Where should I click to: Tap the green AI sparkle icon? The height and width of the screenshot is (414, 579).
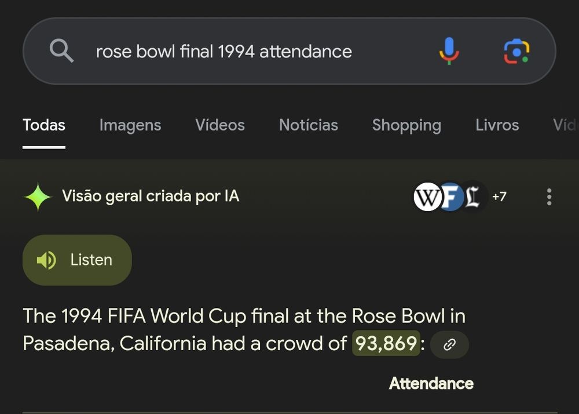point(38,197)
